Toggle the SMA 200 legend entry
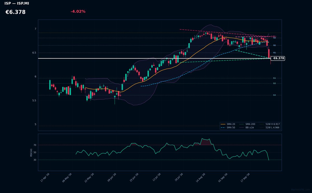 point(247,124)
